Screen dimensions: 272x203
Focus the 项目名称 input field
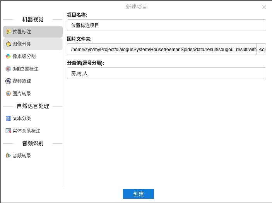[x=166, y=25]
